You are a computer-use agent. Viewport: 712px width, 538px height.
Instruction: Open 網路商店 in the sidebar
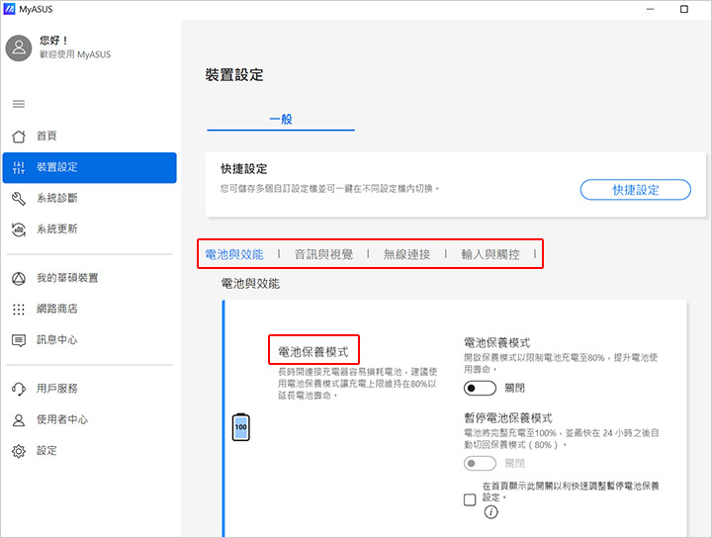coord(89,310)
